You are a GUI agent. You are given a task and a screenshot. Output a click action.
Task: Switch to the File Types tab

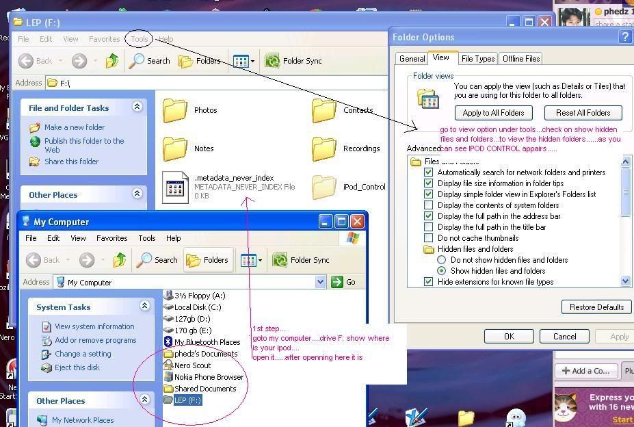[x=477, y=59]
